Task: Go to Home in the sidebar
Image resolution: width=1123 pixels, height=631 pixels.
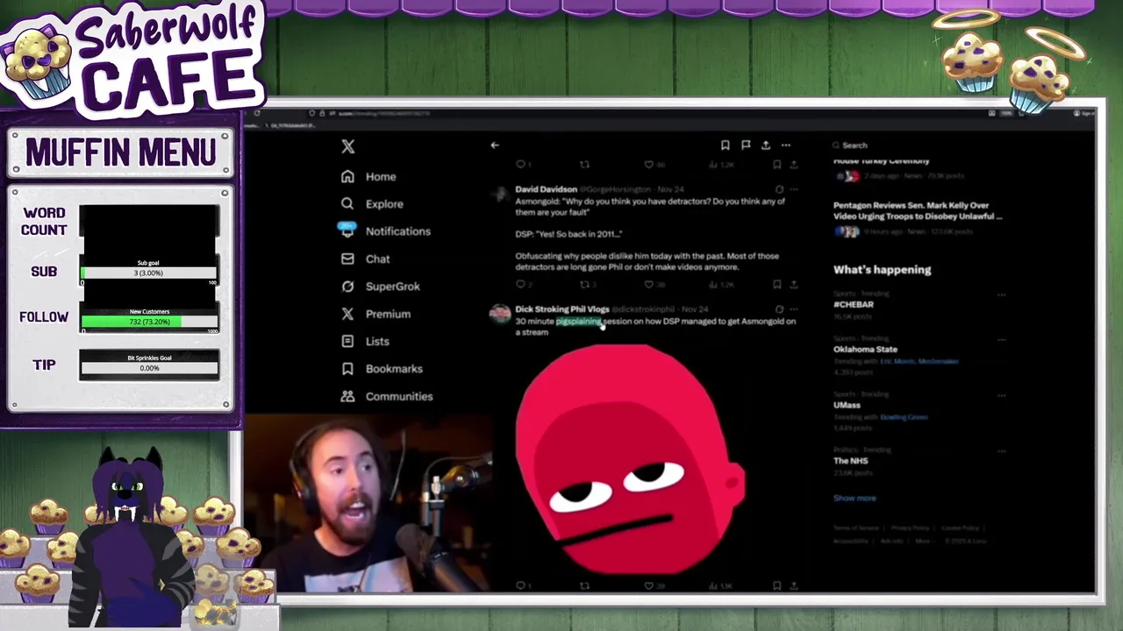Action: tap(368, 176)
